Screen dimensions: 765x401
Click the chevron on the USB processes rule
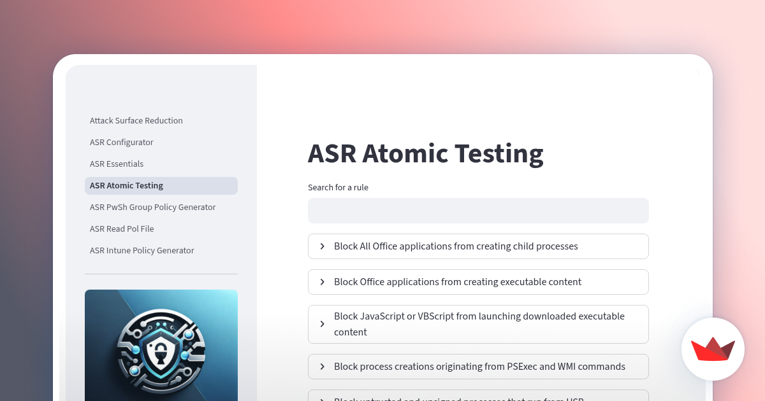click(322, 398)
